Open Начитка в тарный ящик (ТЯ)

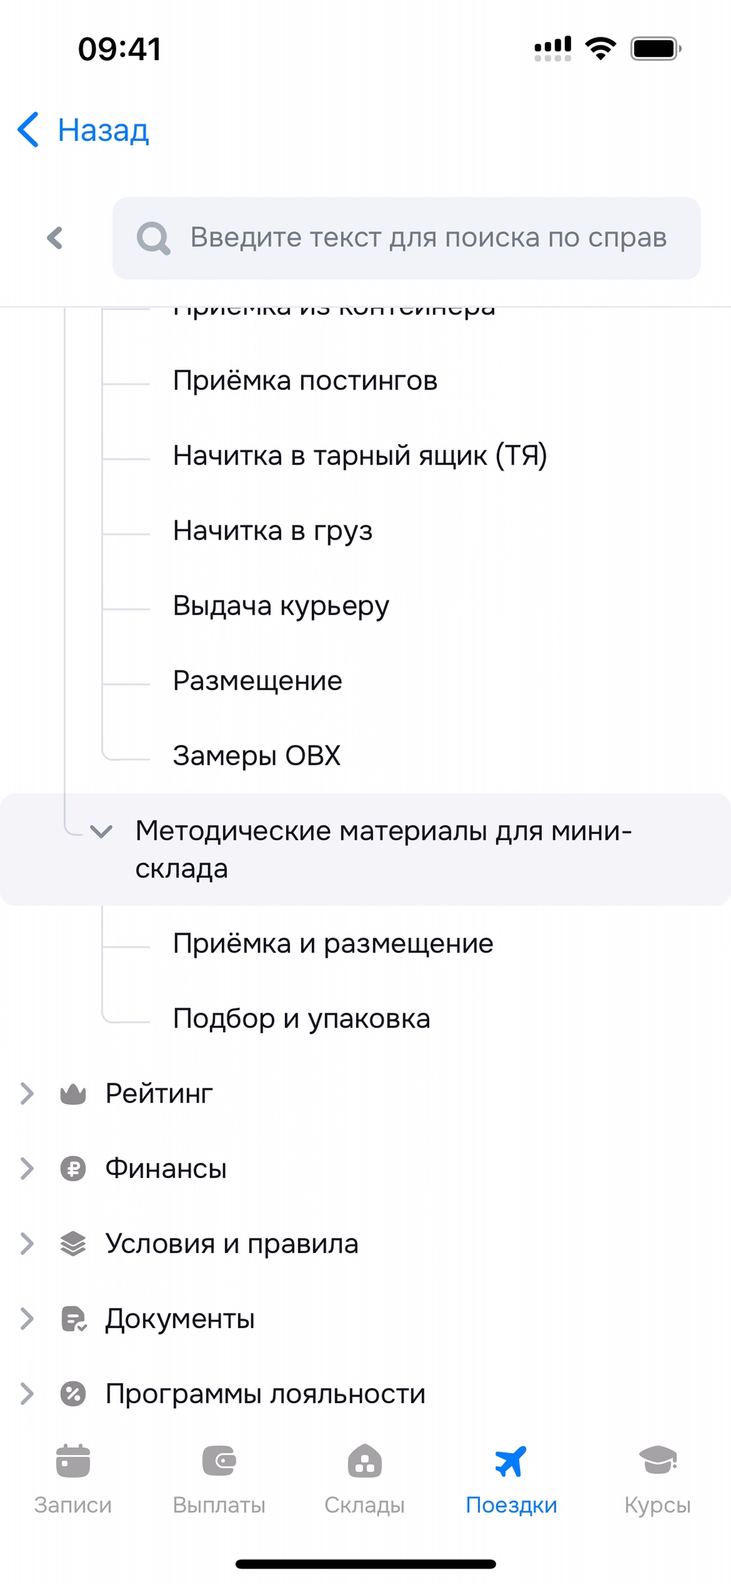pyautogui.click(x=359, y=456)
